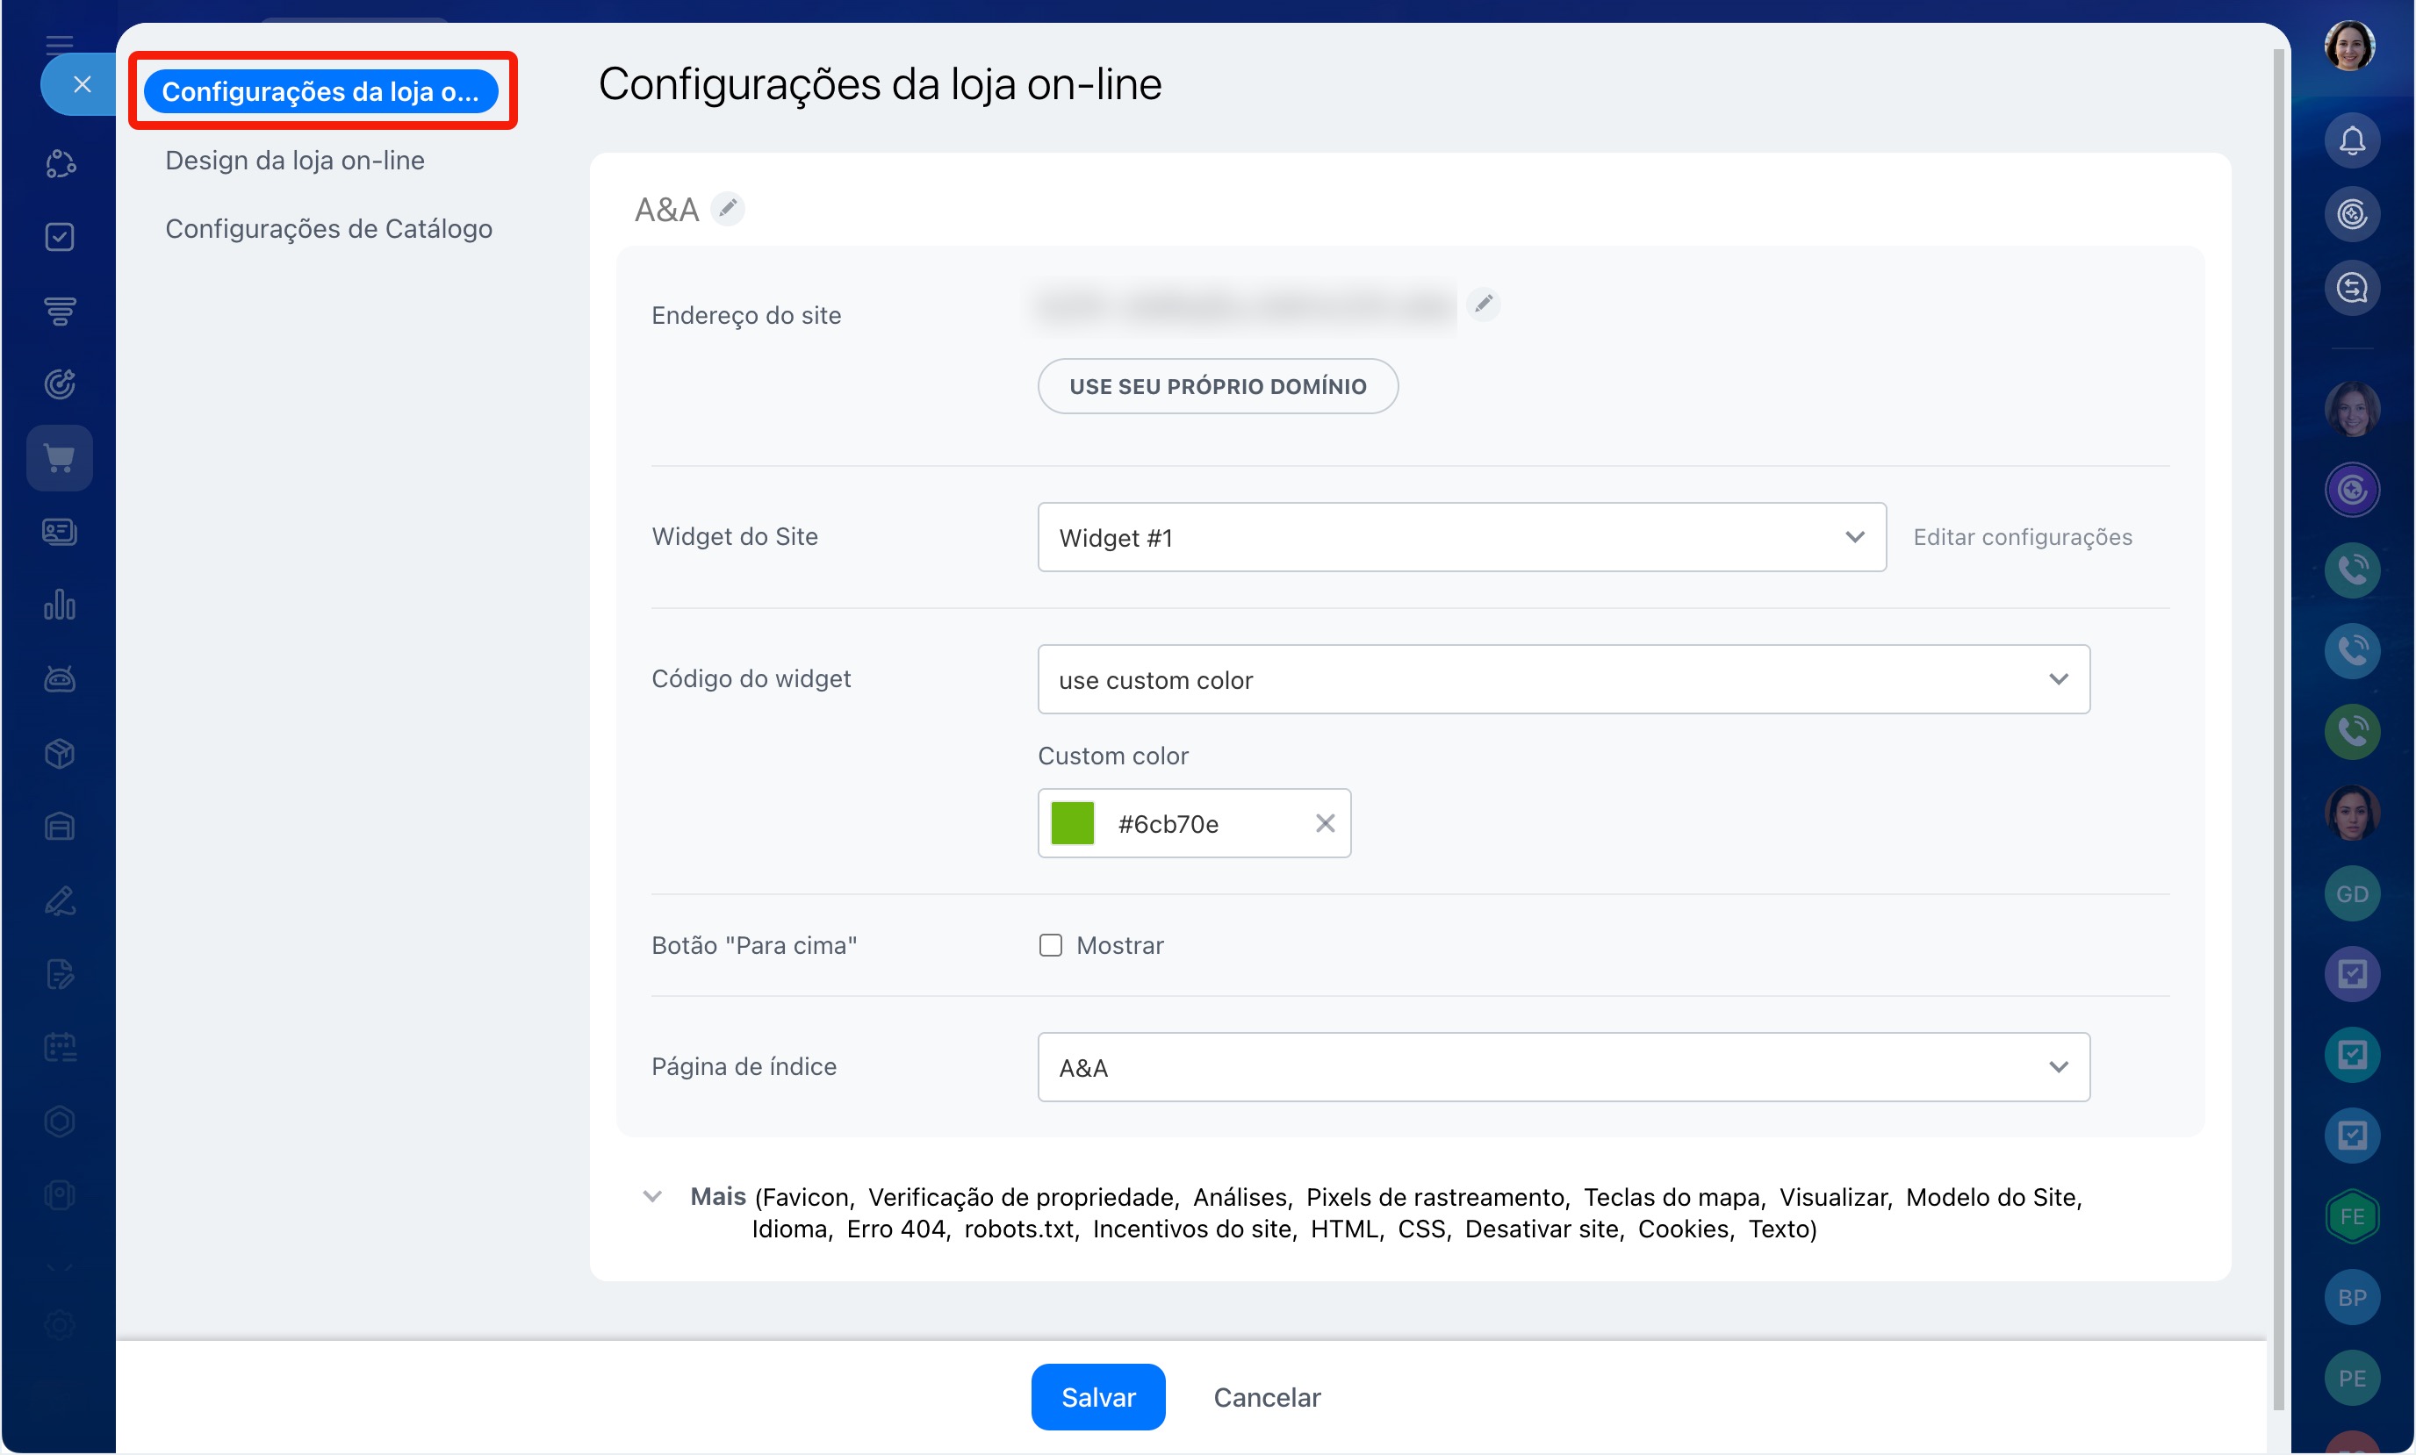The width and height of the screenshot is (2416, 1455).
Task: Click the pencil icon next to A&A title
Action: (x=728, y=209)
